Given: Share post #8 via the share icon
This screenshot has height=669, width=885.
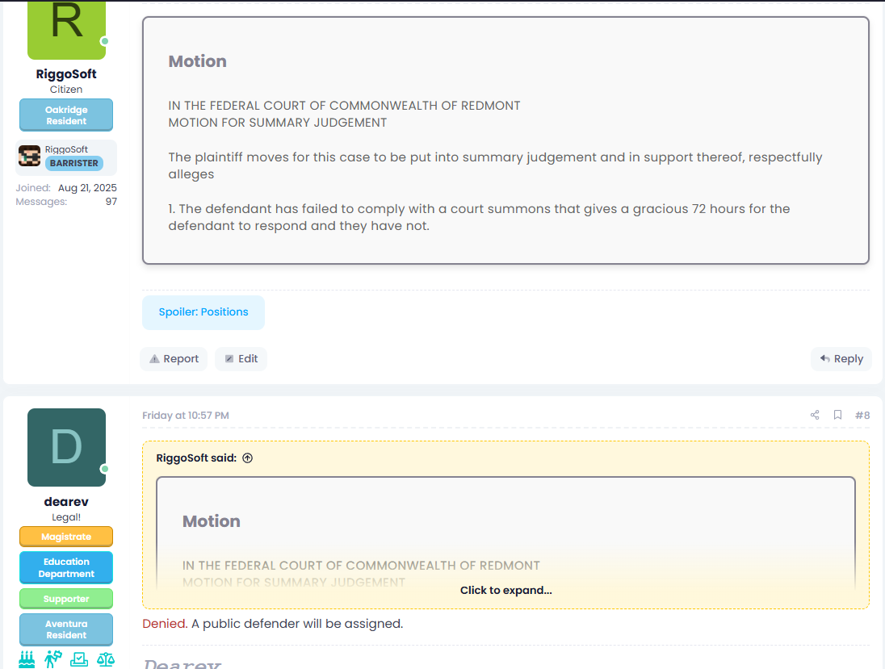Looking at the screenshot, I should tap(815, 415).
